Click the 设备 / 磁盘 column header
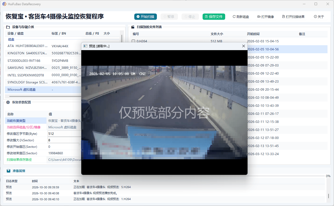334x206 pixels. point(16,34)
